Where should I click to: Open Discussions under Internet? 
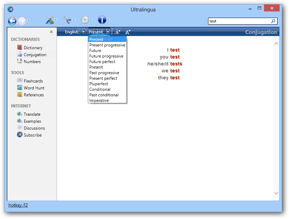click(x=34, y=128)
